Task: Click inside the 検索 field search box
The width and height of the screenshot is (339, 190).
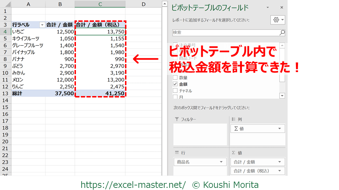Action: coord(226,33)
